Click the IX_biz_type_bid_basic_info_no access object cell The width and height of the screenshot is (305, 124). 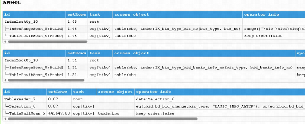203,67
